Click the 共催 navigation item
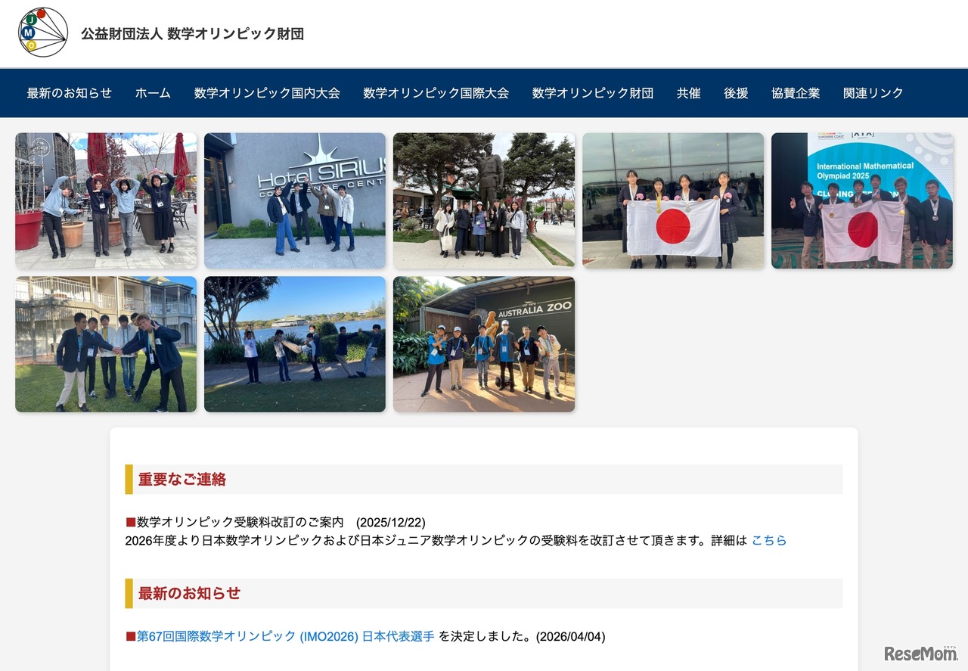This screenshot has height=671, width=968. 688,92
